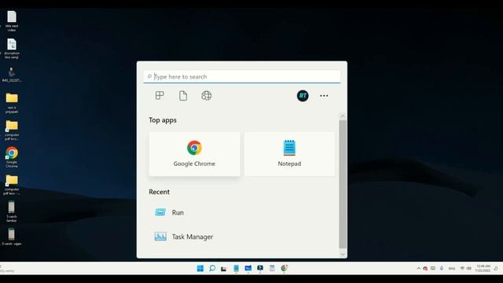Open the RT account avatar

(x=303, y=96)
